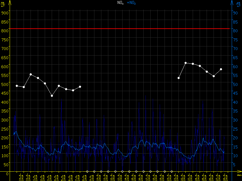The image size is (242, 181).
Task: Select the highest white point in right series
Action: [186, 63]
